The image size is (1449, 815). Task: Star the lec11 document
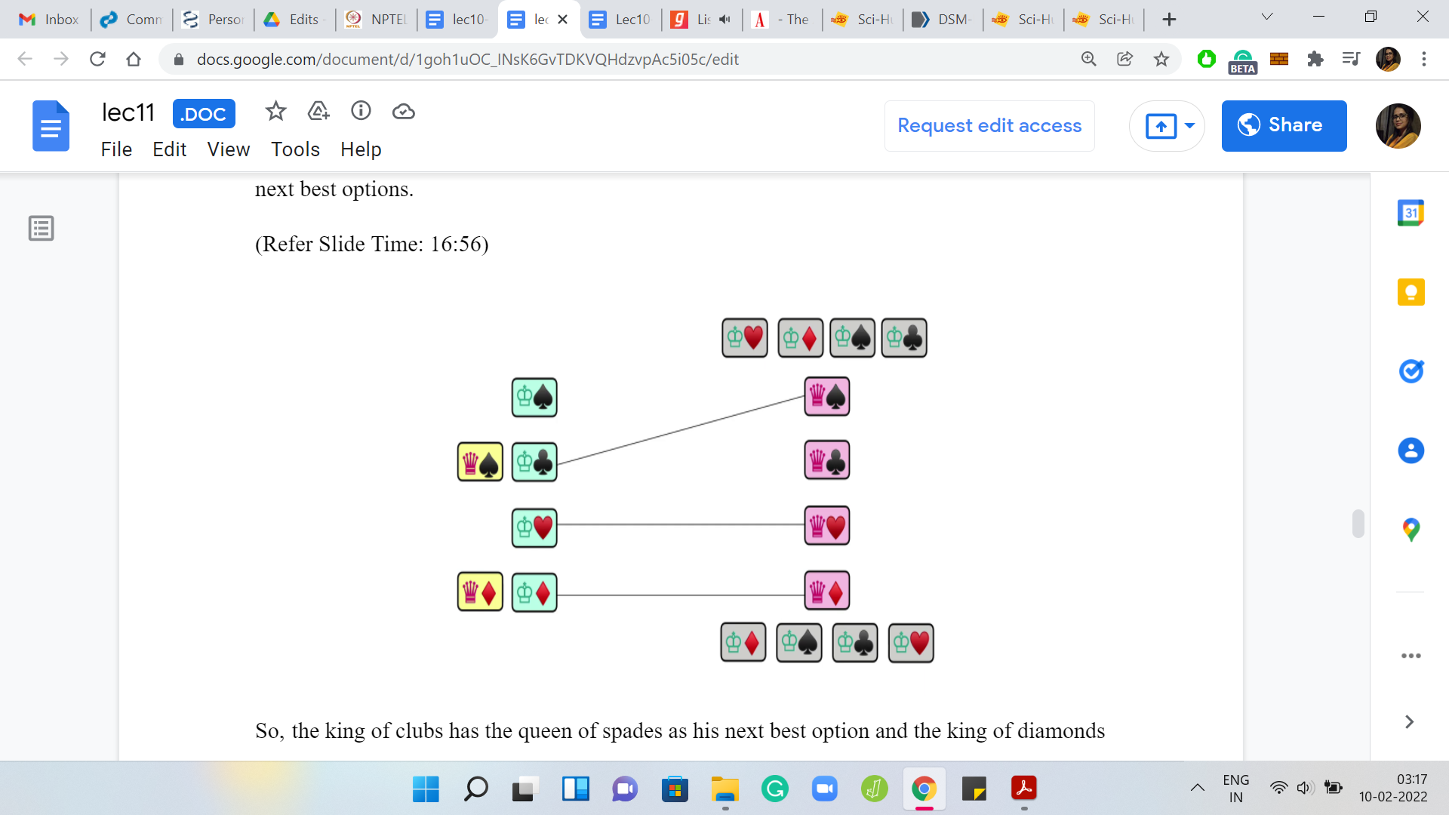[275, 112]
